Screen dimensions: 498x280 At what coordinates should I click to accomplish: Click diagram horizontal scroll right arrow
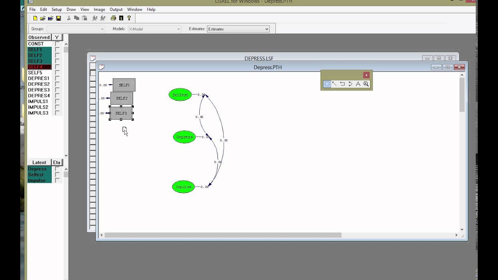pyautogui.click(x=456, y=235)
